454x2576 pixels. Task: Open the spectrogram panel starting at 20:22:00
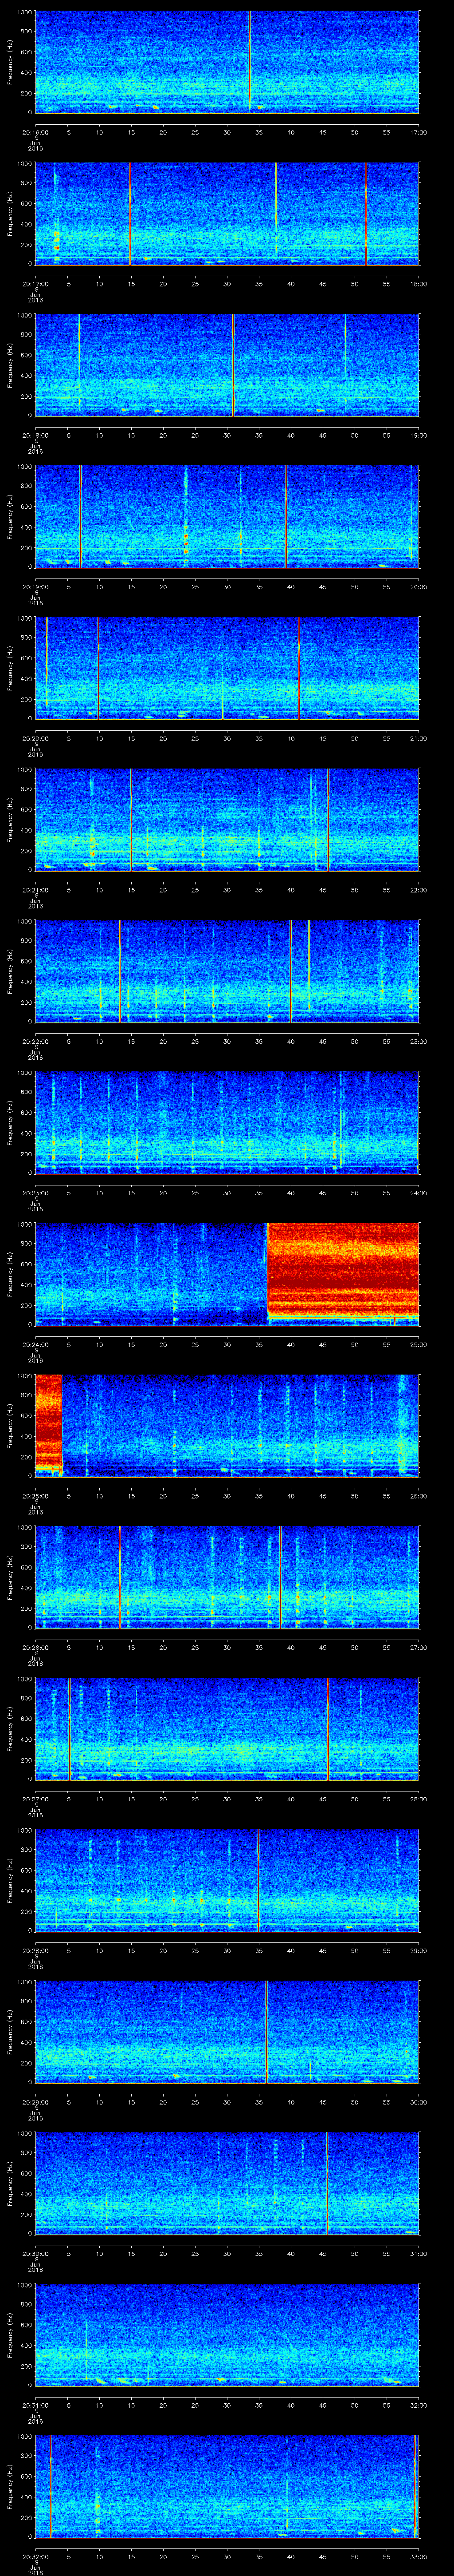[x=227, y=971]
